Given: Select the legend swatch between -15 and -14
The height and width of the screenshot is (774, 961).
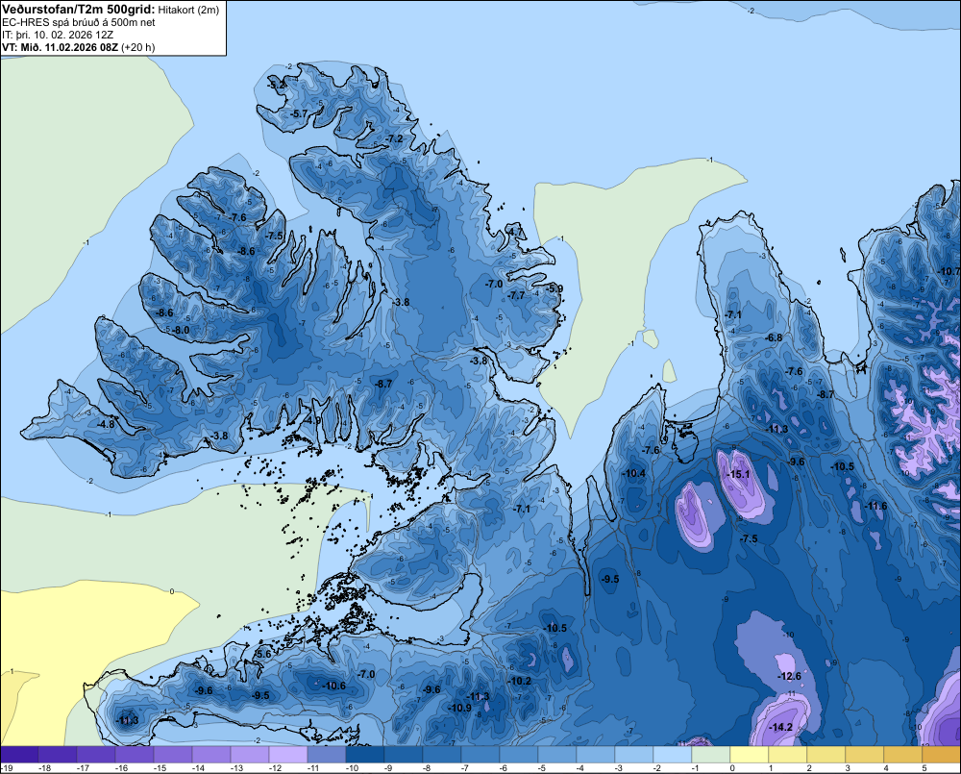Looking at the screenshot, I should pyautogui.click(x=173, y=755).
